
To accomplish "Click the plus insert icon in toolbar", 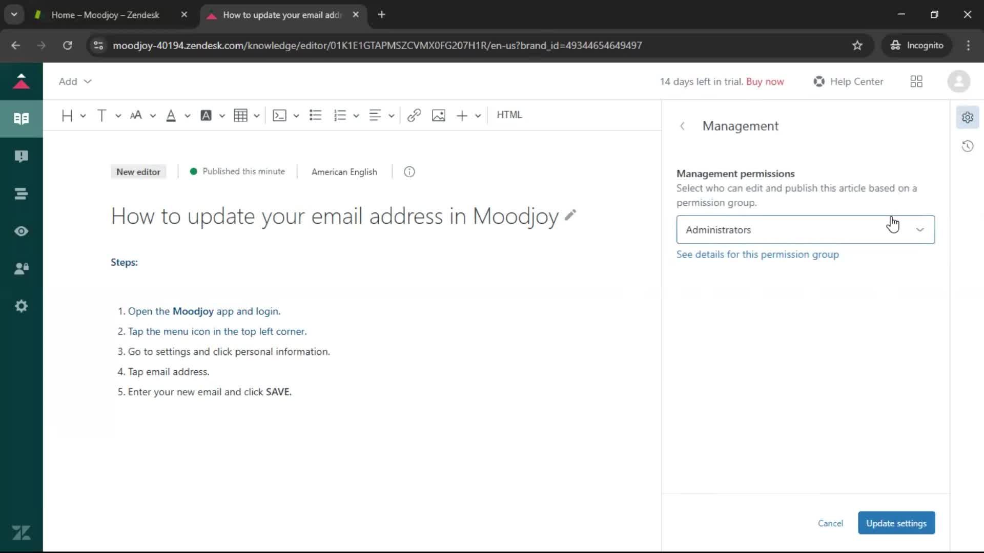I will pos(462,115).
